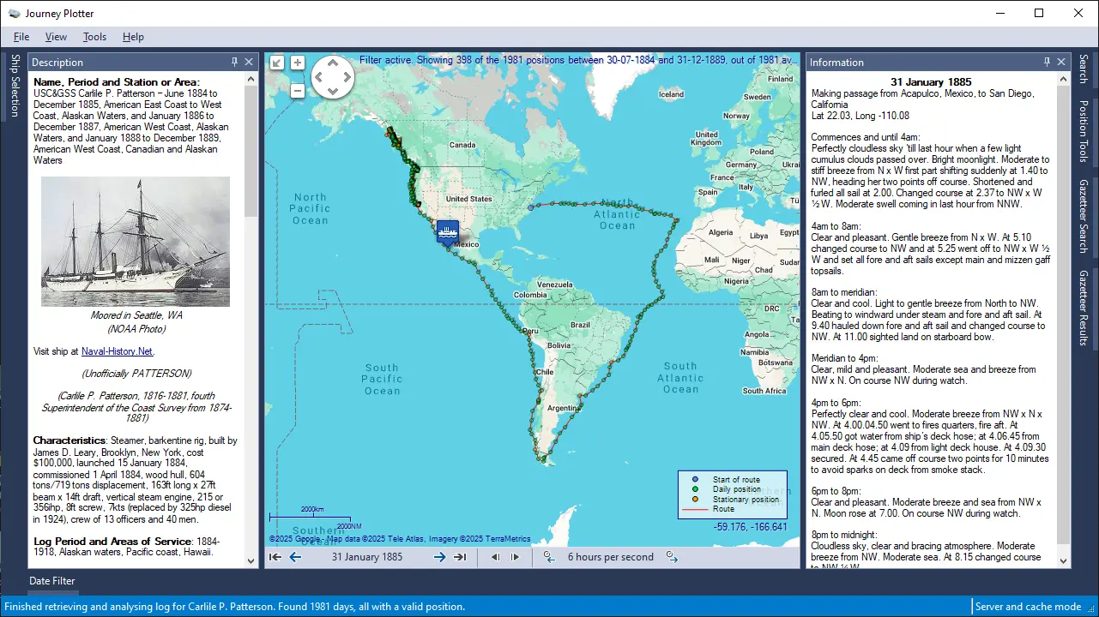This screenshot has height=617, width=1099.
Task: Open the File menu
Action: point(21,37)
